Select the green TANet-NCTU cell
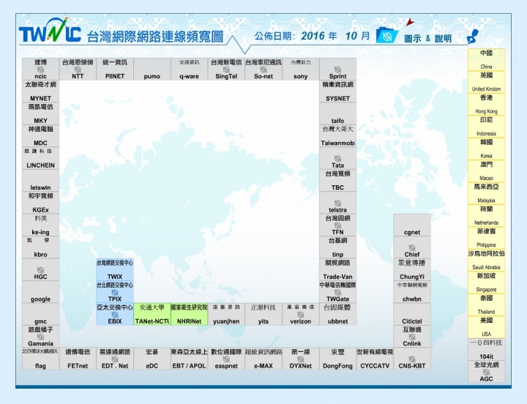Viewport: 527px width, 404px height. (x=152, y=314)
